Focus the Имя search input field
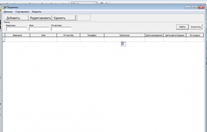The image size is (207, 132). [39, 29]
